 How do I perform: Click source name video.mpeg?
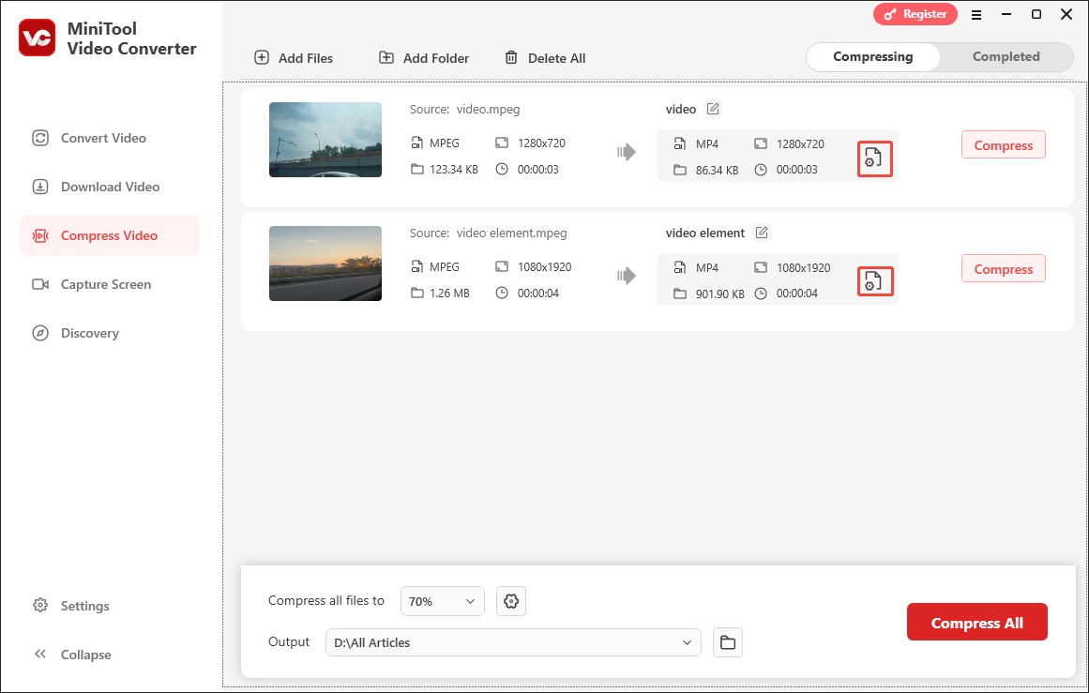coord(488,109)
